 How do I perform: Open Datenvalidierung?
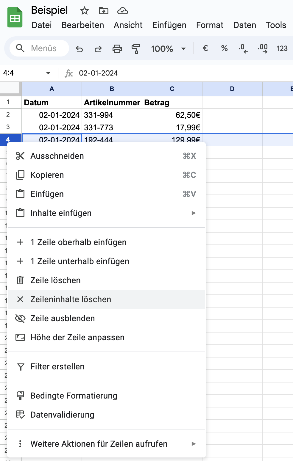tap(106, 415)
